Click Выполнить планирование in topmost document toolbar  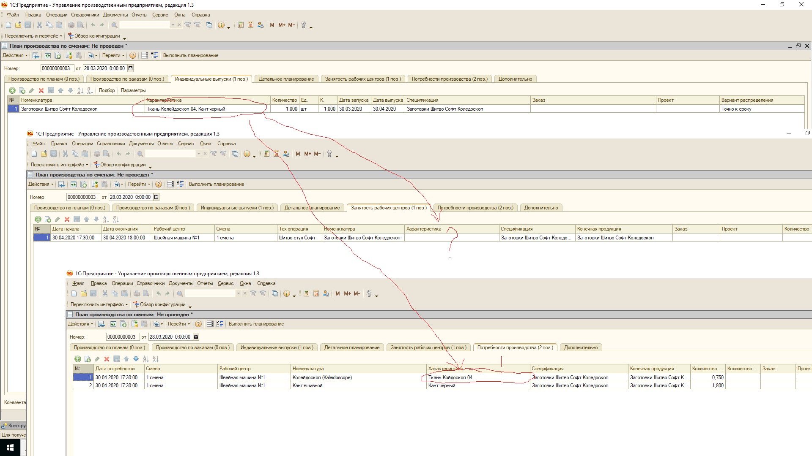tap(191, 56)
